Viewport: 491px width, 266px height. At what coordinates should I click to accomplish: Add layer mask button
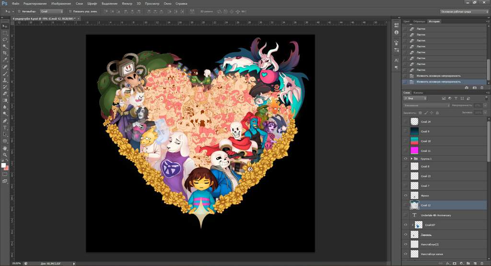[455, 264]
